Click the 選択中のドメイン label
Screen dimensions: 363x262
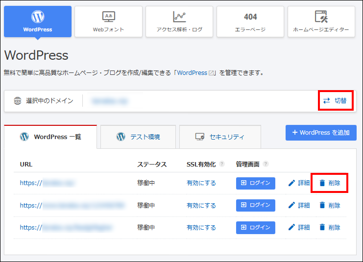(49, 101)
